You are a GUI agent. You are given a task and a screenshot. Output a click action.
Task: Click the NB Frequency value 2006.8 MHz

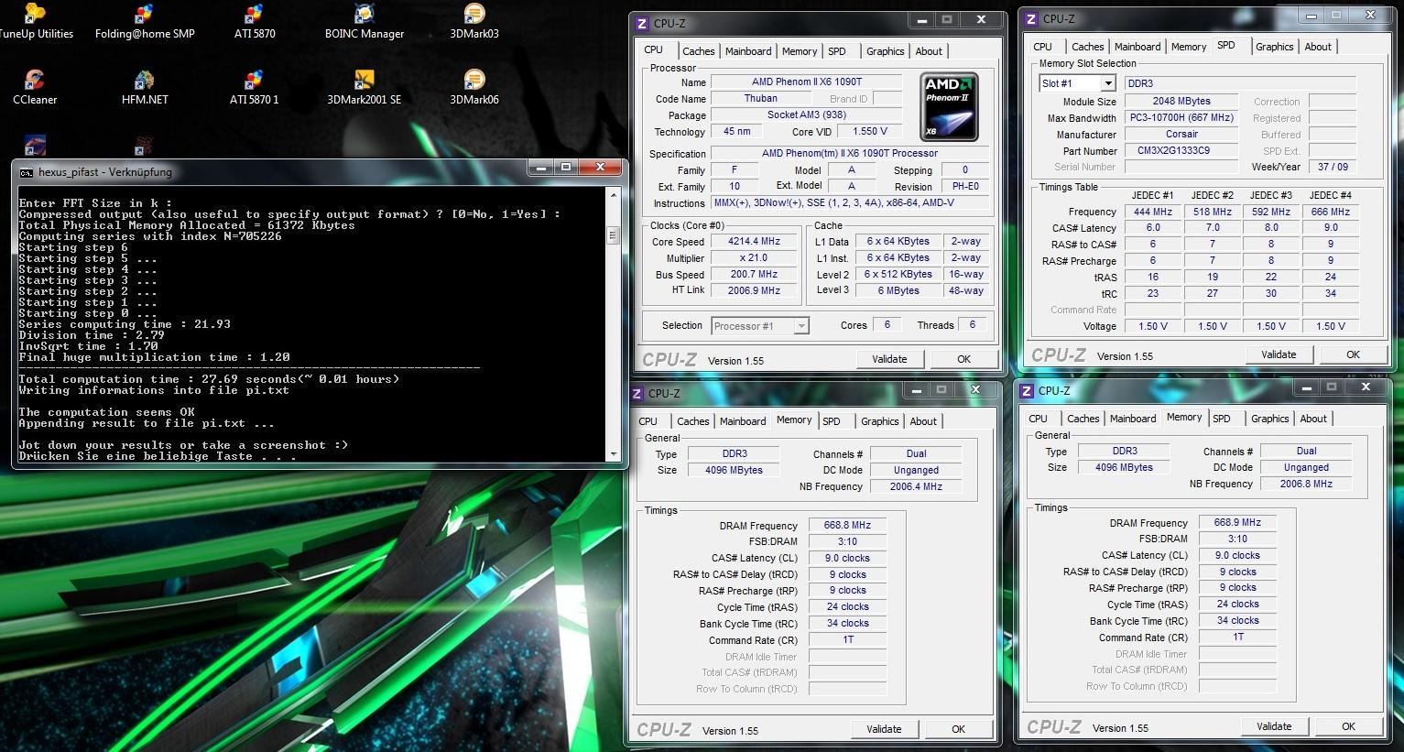tap(1306, 485)
